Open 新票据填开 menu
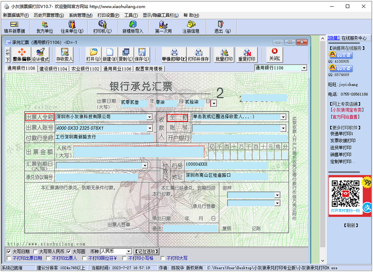 (16, 15)
